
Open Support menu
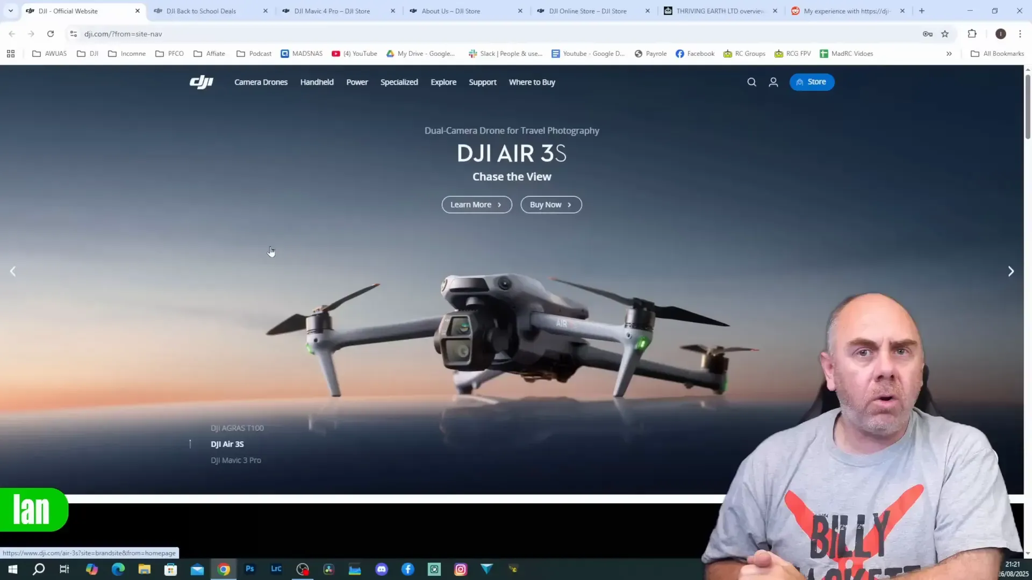[483, 82]
